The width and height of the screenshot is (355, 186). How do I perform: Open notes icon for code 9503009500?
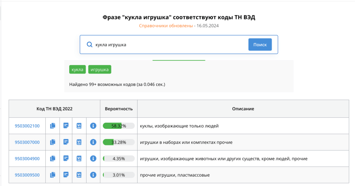[x=66, y=174]
